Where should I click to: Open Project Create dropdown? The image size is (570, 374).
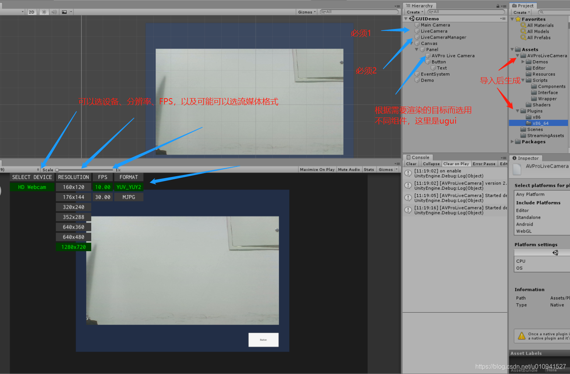point(522,12)
